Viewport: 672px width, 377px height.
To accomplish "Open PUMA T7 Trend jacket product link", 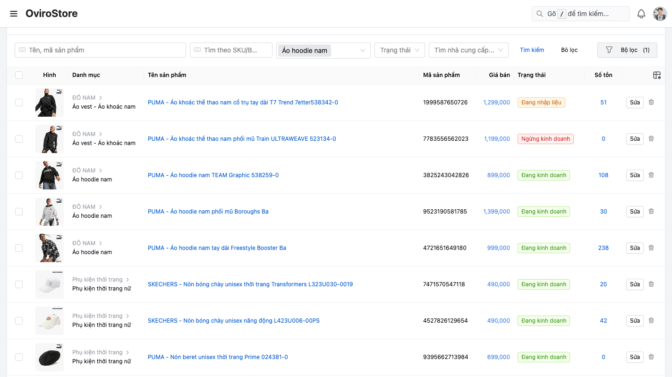I will (x=243, y=103).
